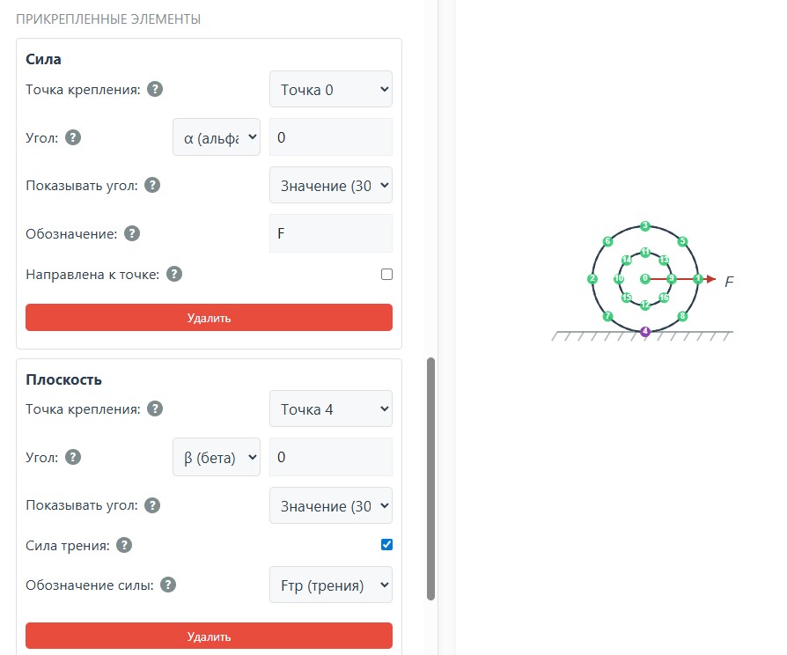Click Удалить button in the Плоскость section
The image size is (787, 655).
(209, 636)
